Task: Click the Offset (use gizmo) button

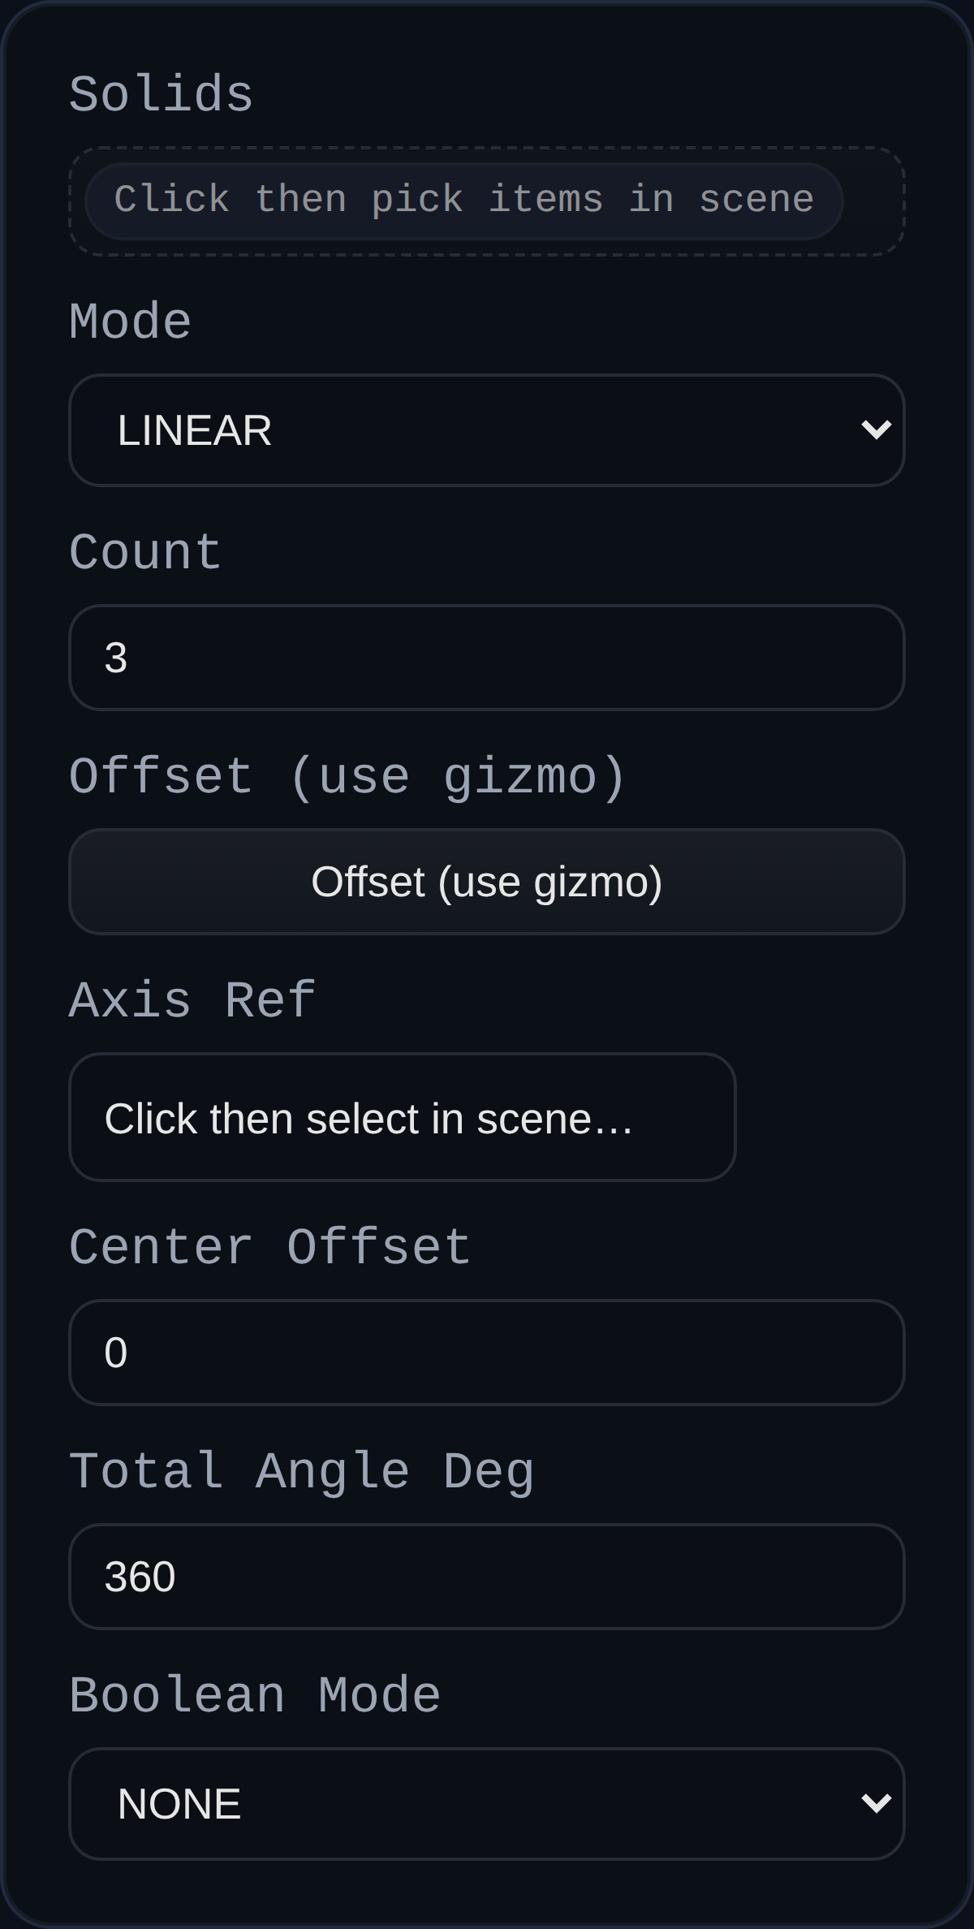Action: (487, 882)
